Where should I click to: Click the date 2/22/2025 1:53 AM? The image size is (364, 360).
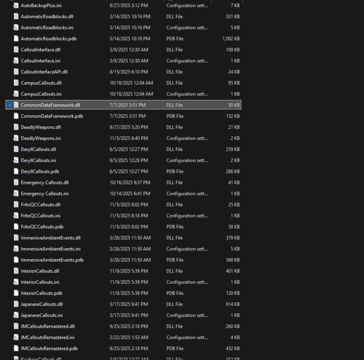[129, 337]
